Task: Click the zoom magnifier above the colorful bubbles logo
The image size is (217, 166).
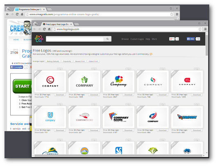Action: tap(128, 69)
